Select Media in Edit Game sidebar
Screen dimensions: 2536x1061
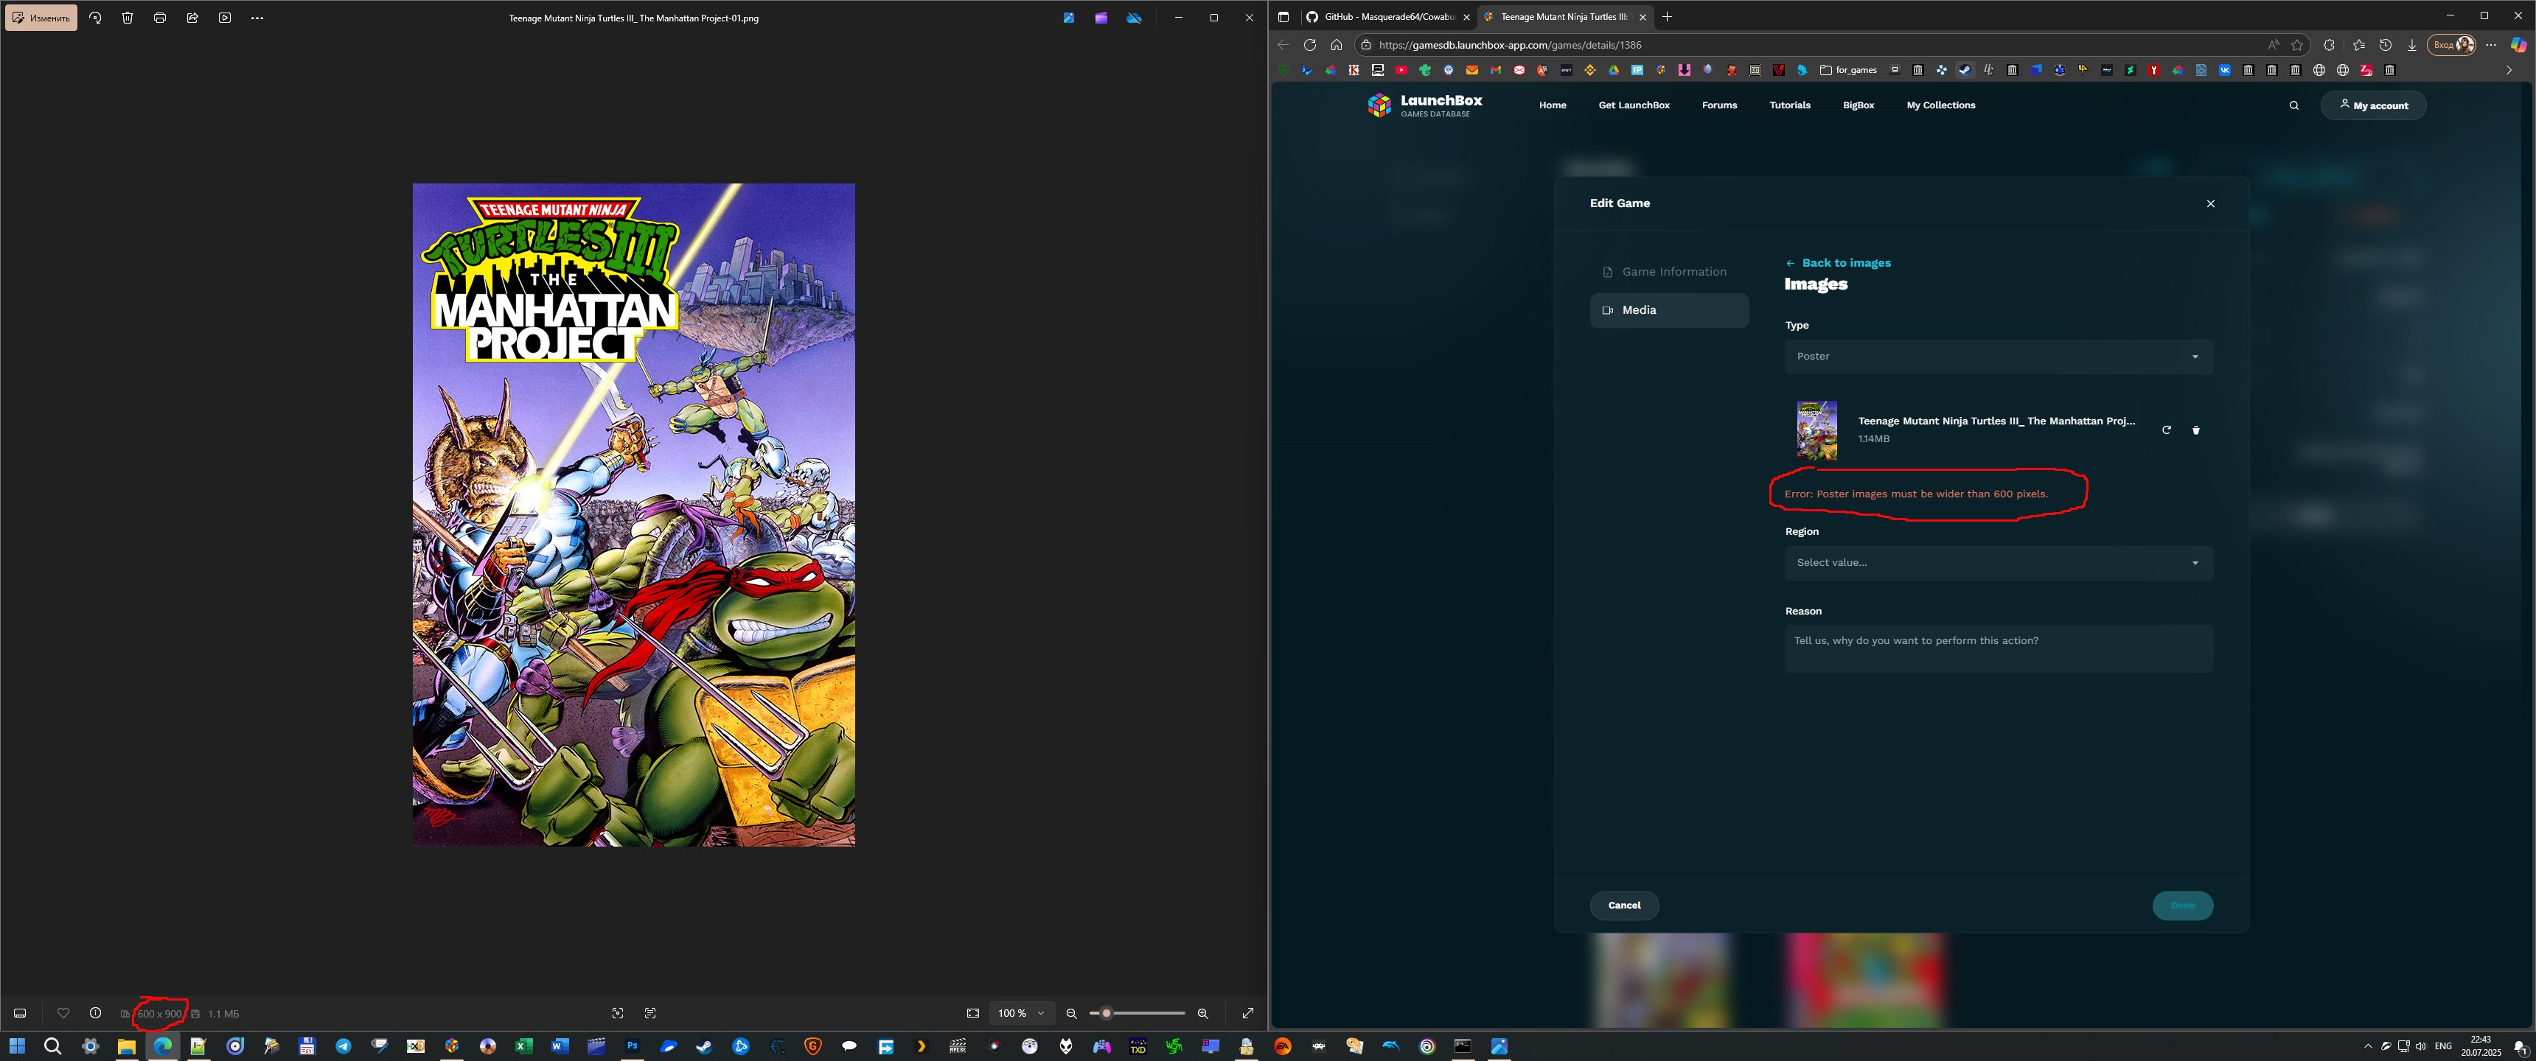pyautogui.click(x=1669, y=310)
